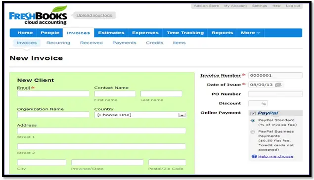Expand the More menu in navigation bar
Viewport: 314px width, 180px height.
tap(250, 33)
